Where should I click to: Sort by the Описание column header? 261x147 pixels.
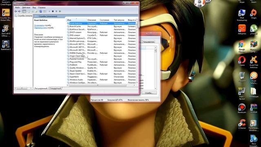coord(93,20)
